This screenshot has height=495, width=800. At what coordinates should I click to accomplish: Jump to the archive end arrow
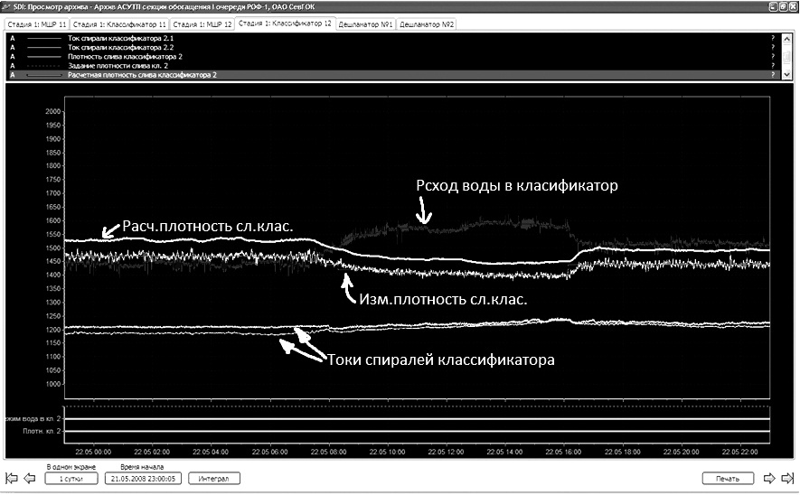[786, 478]
